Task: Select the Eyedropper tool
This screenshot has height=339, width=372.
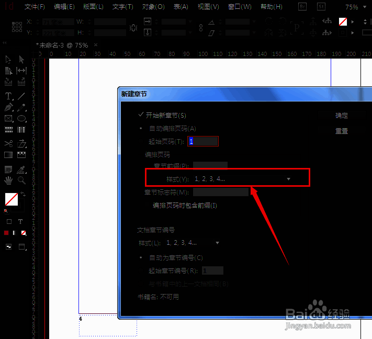Action: click(21, 169)
